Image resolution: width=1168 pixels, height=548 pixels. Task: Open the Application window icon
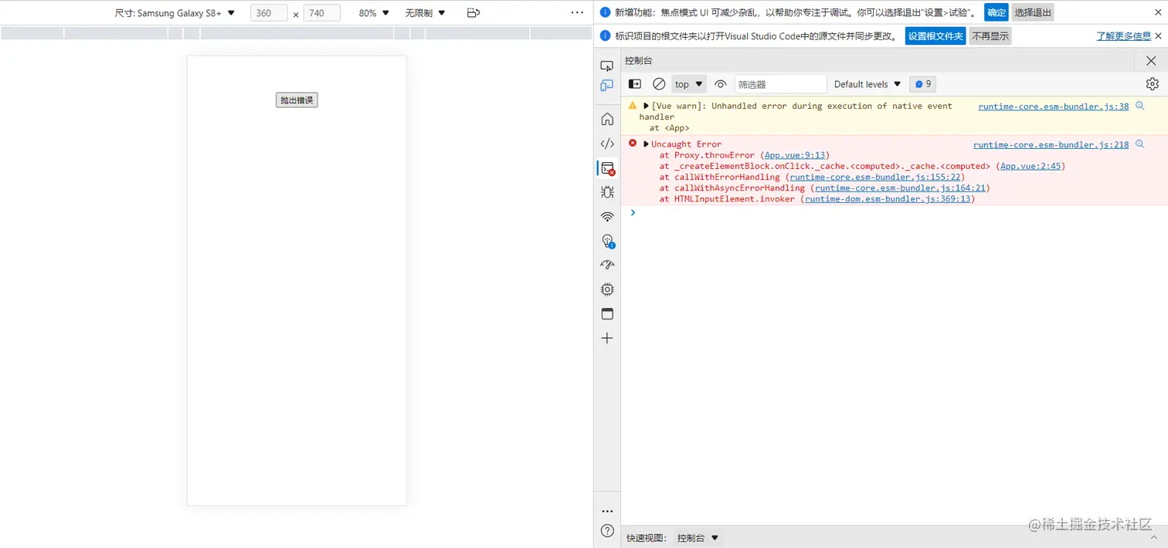(607, 314)
